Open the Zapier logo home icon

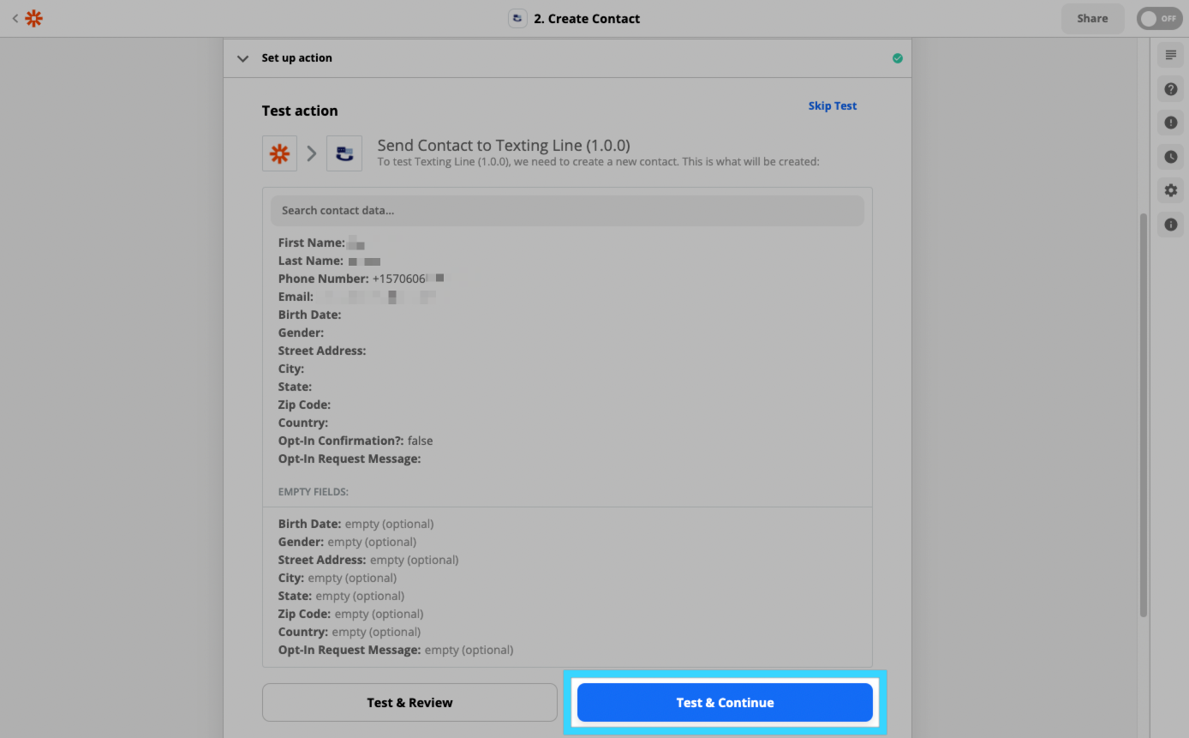tap(33, 18)
